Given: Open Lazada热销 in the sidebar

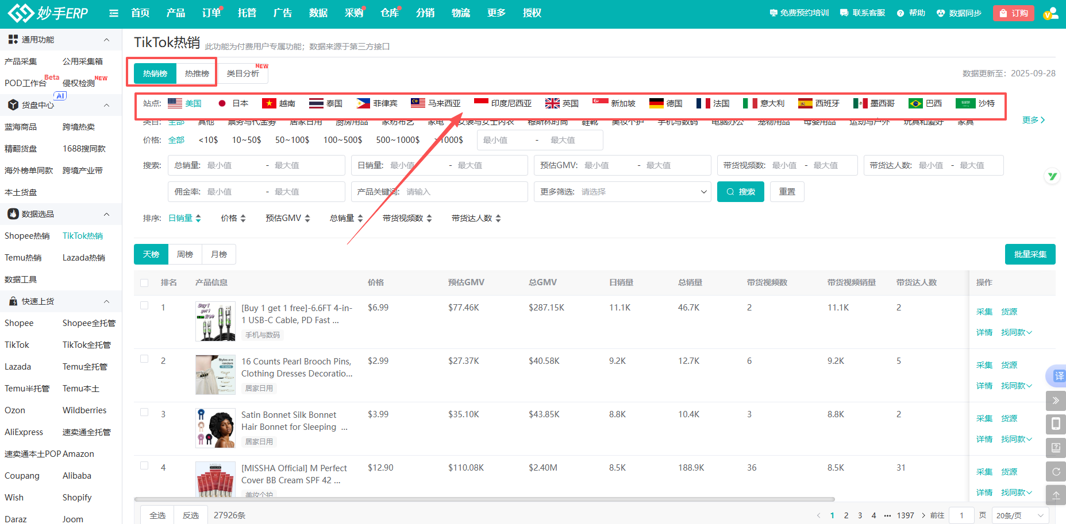Looking at the screenshot, I should point(84,258).
